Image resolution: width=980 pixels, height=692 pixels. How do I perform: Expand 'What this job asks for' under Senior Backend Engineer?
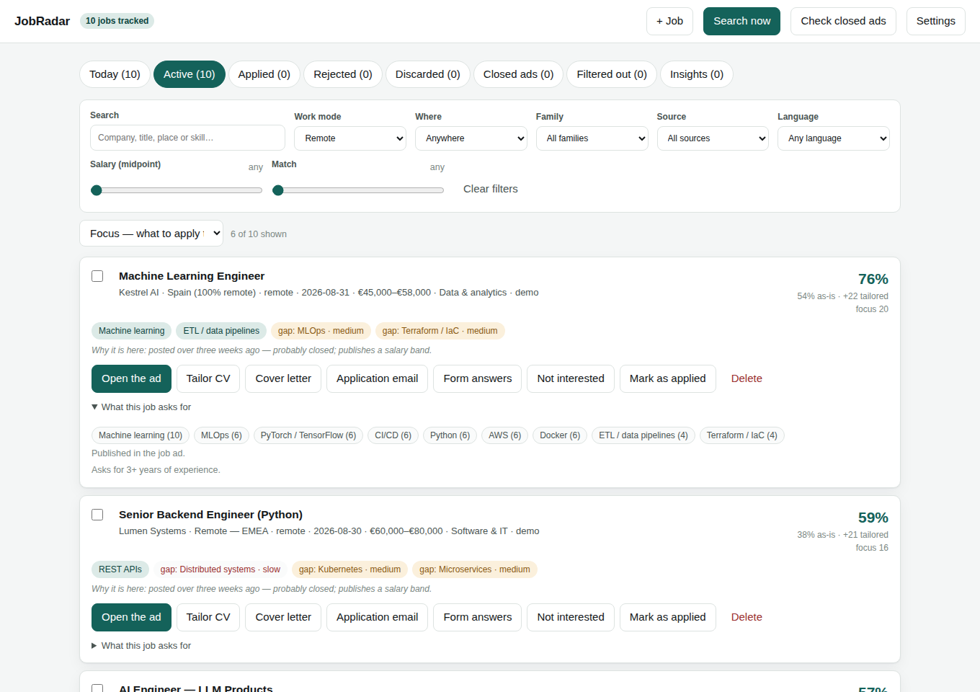[x=141, y=646]
